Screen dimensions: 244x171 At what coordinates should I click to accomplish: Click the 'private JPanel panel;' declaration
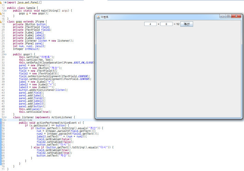point(28,44)
